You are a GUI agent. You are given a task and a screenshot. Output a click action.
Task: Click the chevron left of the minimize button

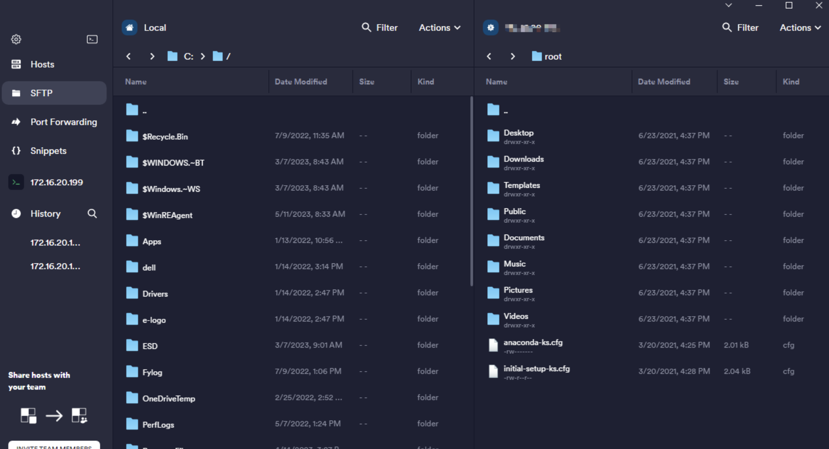click(x=728, y=6)
